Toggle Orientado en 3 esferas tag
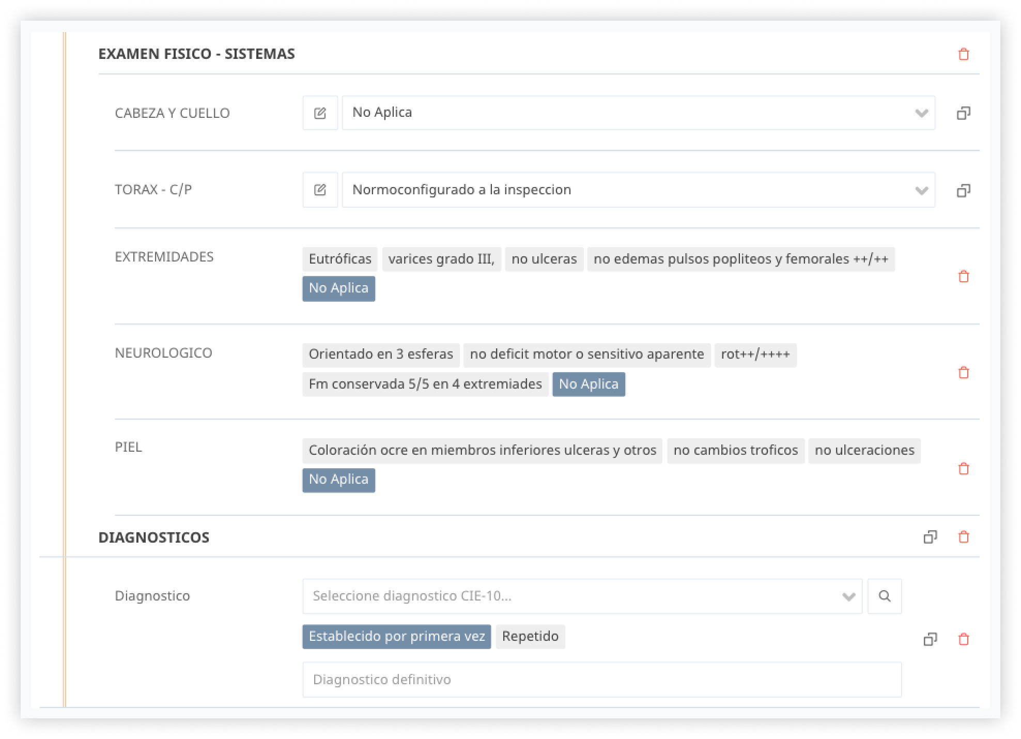The height and width of the screenshot is (739, 1021). [x=381, y=355]
